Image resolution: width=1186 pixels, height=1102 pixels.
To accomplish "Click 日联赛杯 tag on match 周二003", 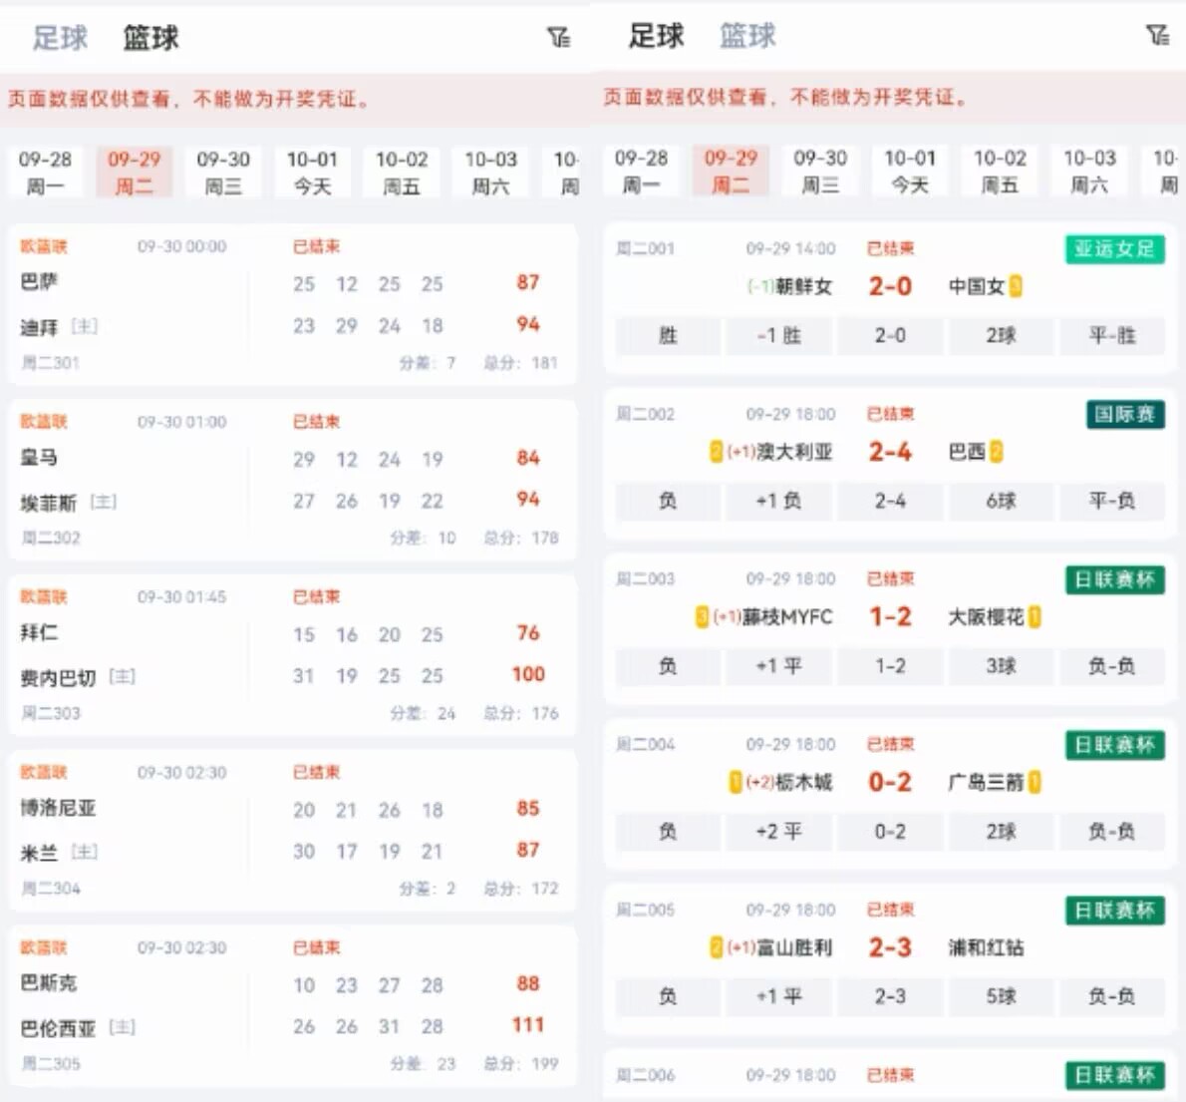I will [x=1115, y=579].
